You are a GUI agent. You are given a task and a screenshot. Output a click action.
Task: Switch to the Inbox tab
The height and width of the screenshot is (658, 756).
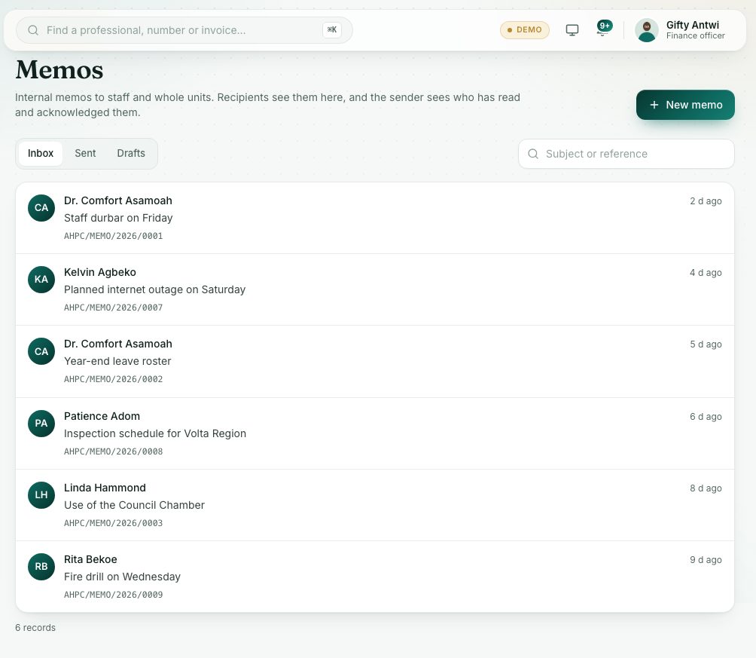[x=41, y=154]
